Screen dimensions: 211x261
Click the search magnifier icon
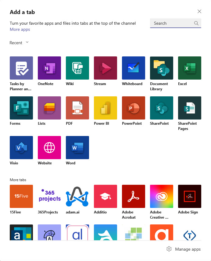[196, 23]
